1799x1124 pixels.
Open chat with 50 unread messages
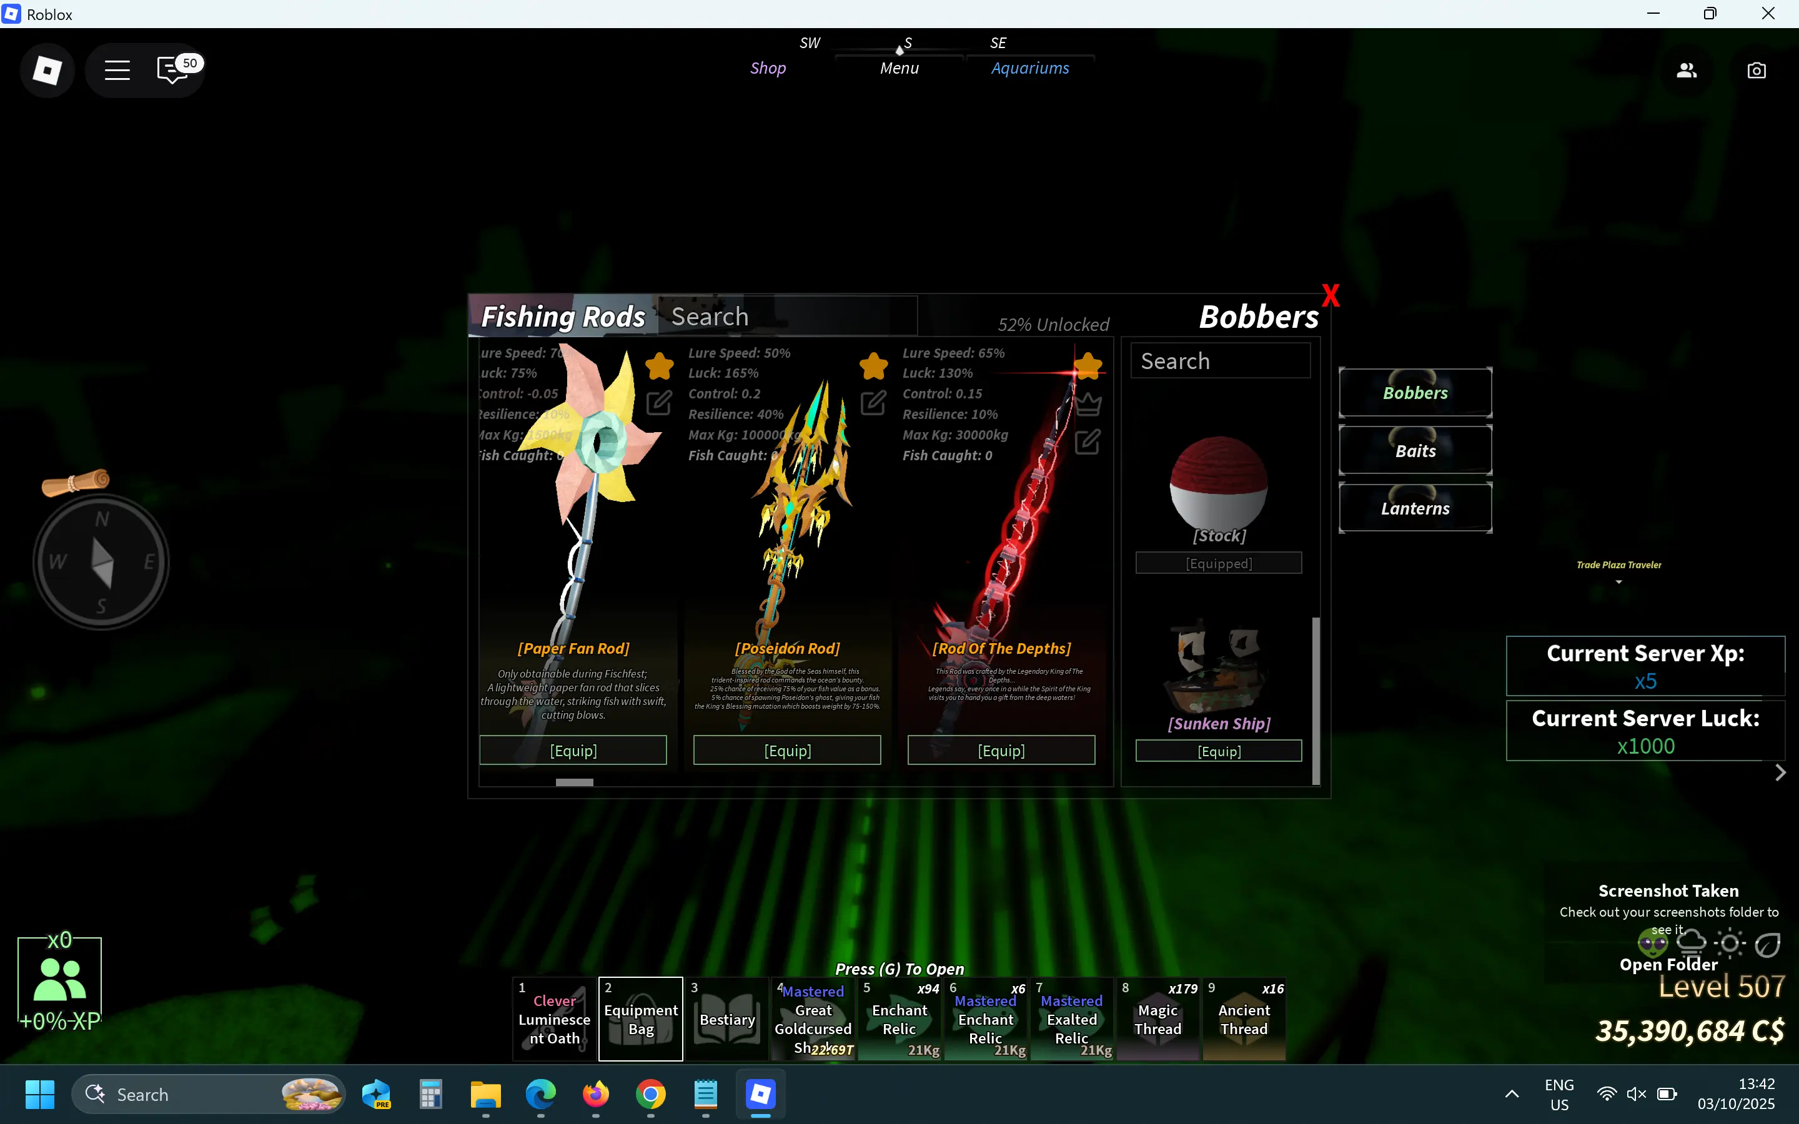(173, 70)
